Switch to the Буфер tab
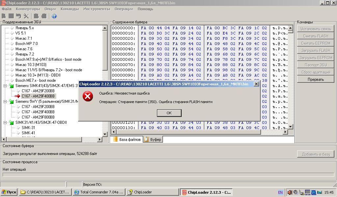Viewport: 337px width, 197px height. [153, 140]
